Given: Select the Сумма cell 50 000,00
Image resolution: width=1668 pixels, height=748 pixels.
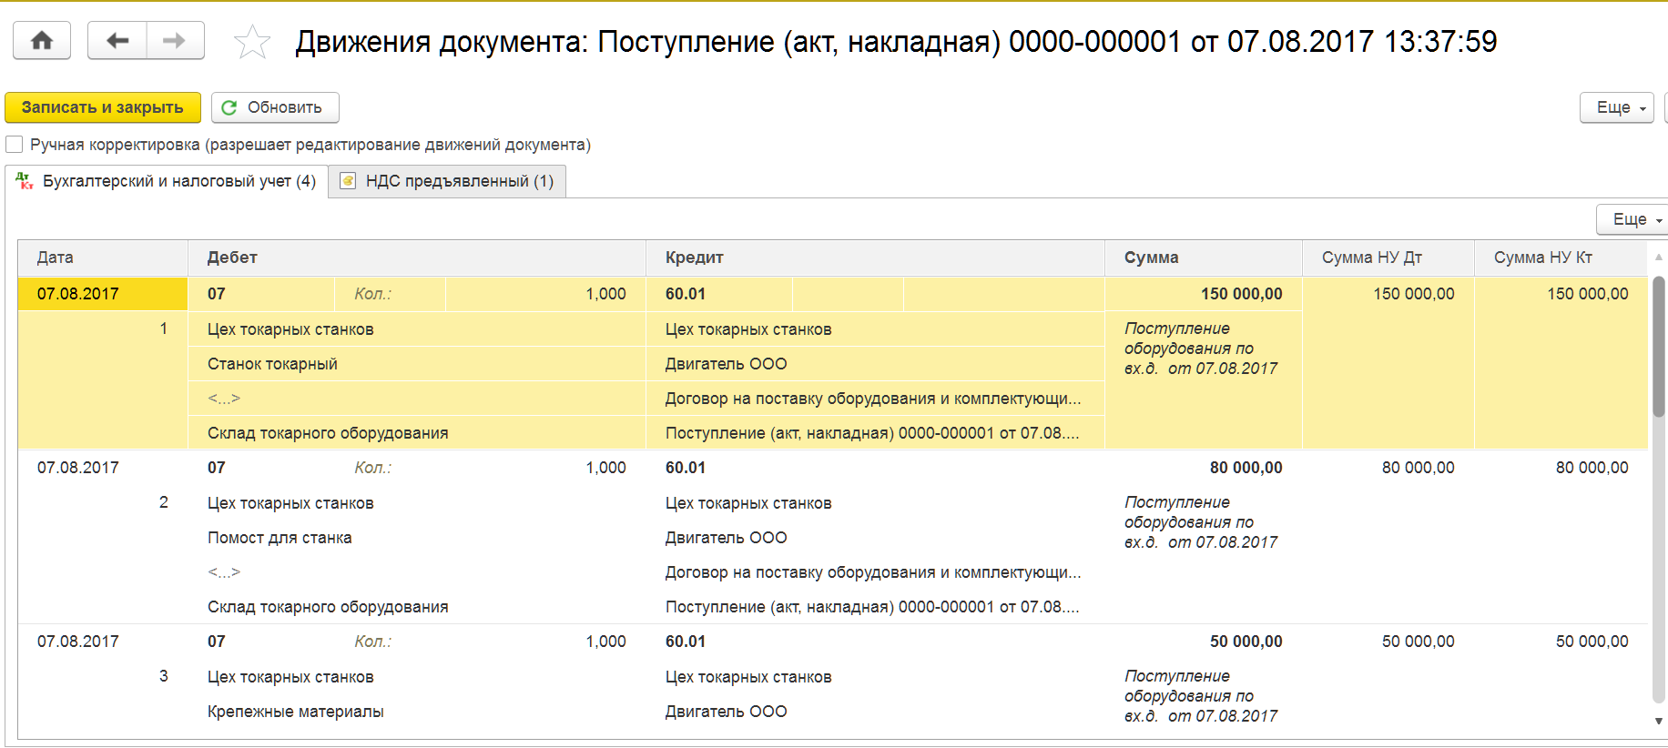Looking at the screenshot, I should [1204, 642].
